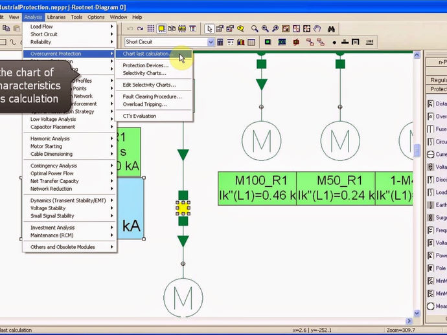
Task: Open the Tools menu in menu bar
Action: point(76,17)
